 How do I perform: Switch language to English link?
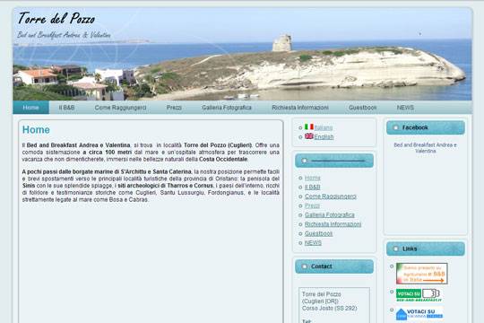324,136
